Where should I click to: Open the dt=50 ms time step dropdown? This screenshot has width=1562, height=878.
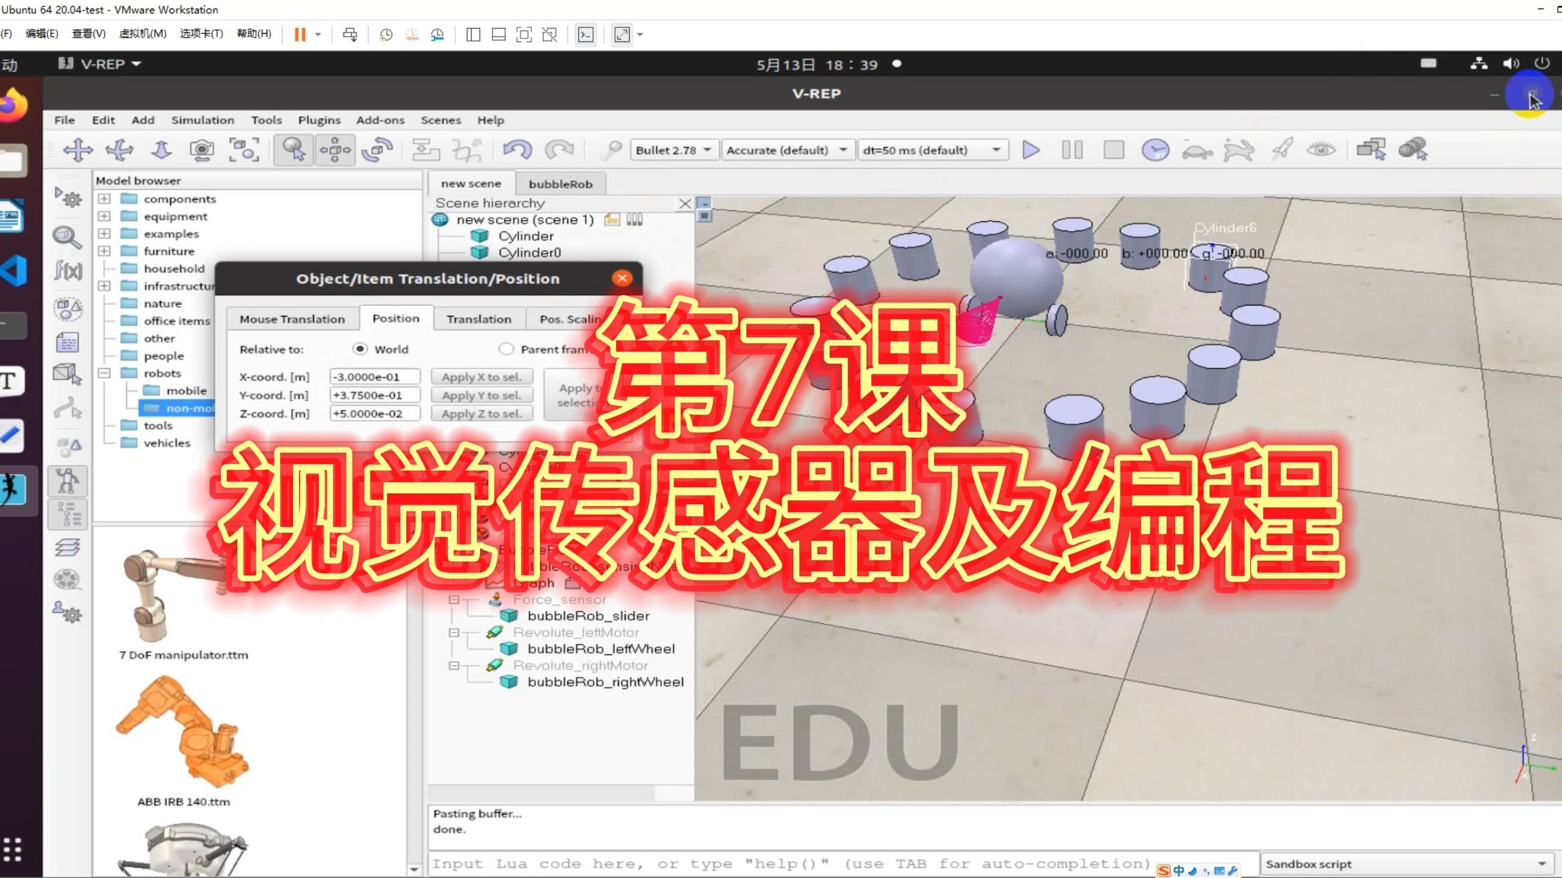932,150
